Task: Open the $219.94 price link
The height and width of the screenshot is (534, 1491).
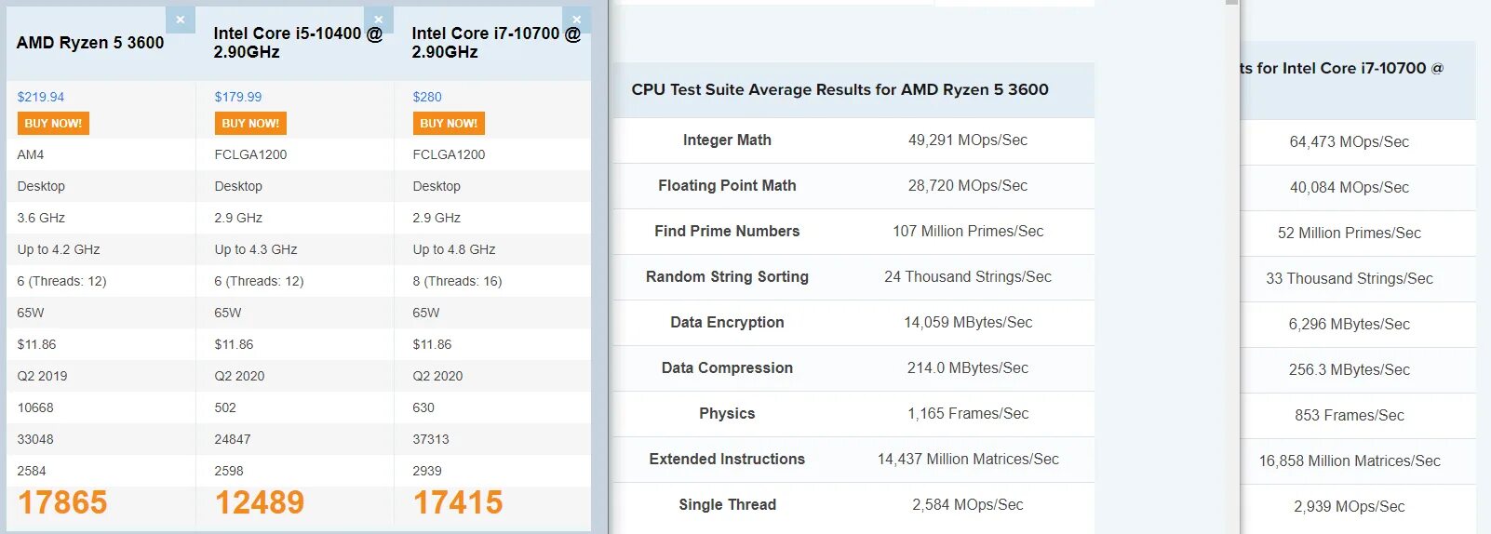Action: 41,97
